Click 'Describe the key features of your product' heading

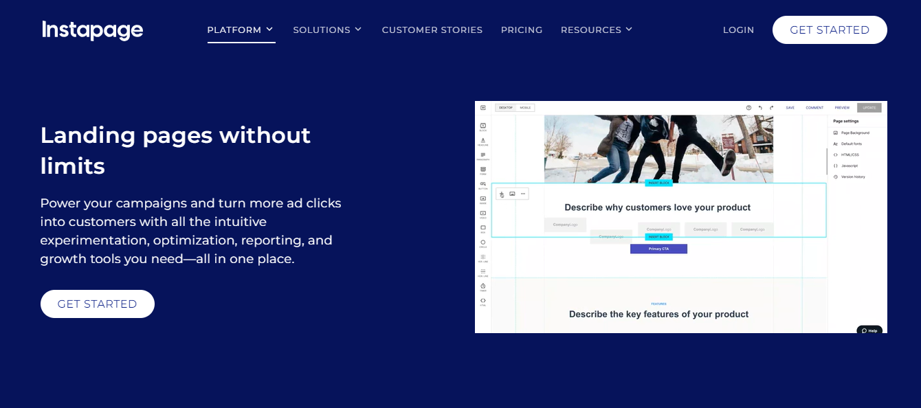click(658, 314)
